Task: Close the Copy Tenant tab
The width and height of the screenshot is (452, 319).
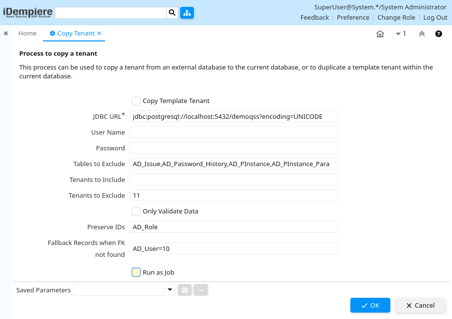Action: pyautogui.click(x=99, y=34)
